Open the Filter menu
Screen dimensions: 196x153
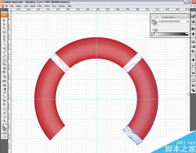click(x=40, y=6)
